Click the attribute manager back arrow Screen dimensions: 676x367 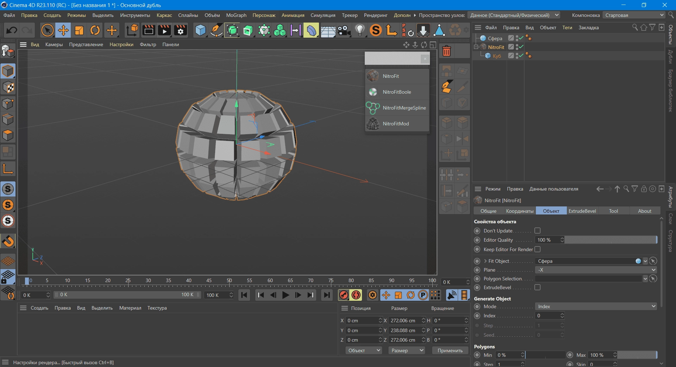(600, 189)
